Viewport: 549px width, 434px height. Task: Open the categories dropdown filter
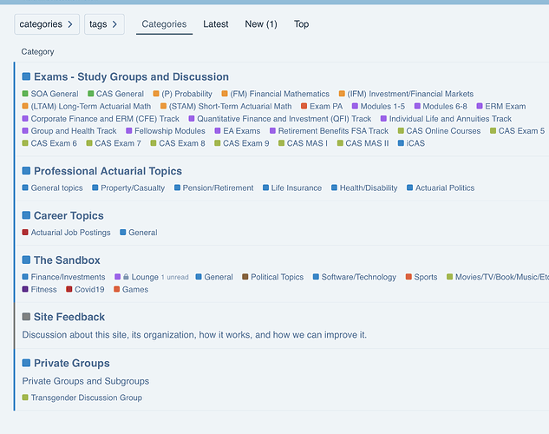47,24
